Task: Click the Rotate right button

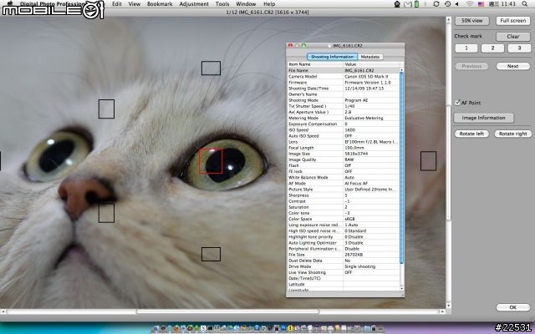Action: pyautogui.click(x=512, y=134)
